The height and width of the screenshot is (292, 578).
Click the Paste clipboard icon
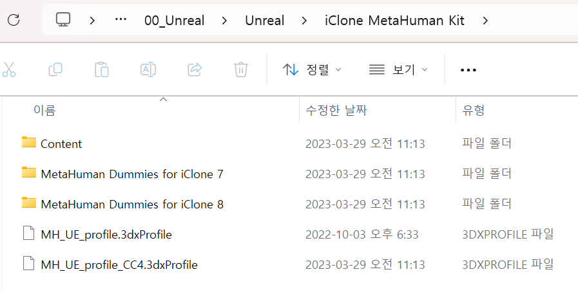(x=102, y=69)
